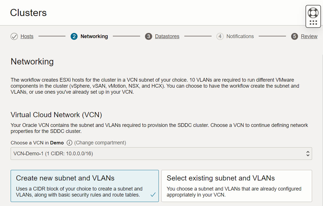Click the info icon next to Demo
This screenshot has width=323, height=206.
pyautogui.click(x=69, y=143)
